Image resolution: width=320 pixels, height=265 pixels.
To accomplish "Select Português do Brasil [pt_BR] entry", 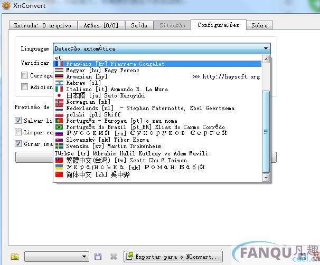I will [157, 127].
